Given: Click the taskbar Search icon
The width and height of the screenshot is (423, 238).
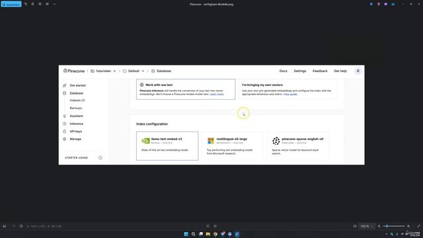Looking at the screenshot, I should 194,234.
